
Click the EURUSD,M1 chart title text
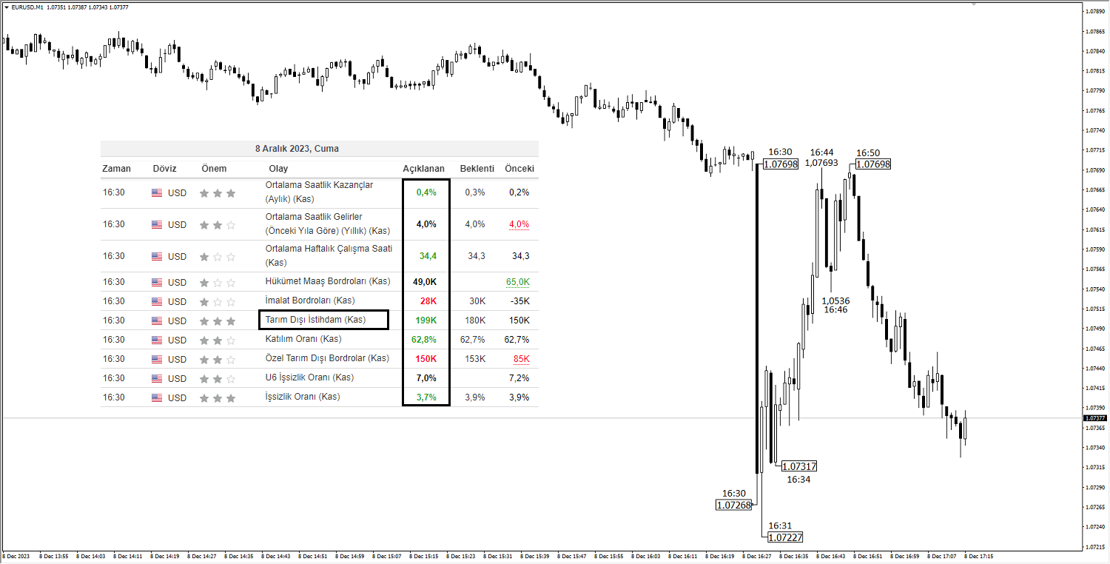click(x=27, y=7)
